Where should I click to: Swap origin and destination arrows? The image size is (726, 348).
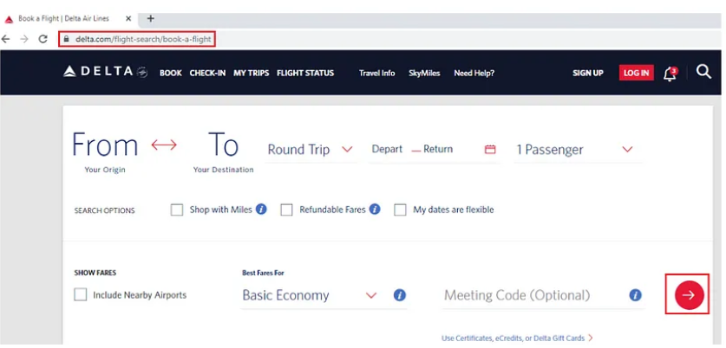click(164, 145)
